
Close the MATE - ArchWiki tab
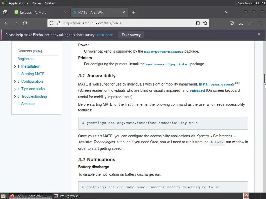[124, 12]
